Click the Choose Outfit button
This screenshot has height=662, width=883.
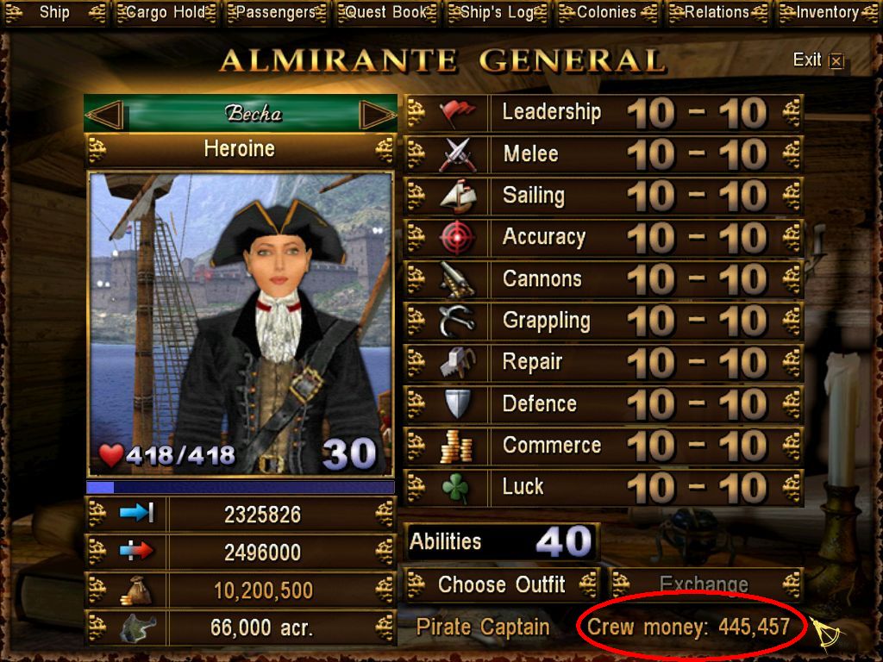coord(501,585)
